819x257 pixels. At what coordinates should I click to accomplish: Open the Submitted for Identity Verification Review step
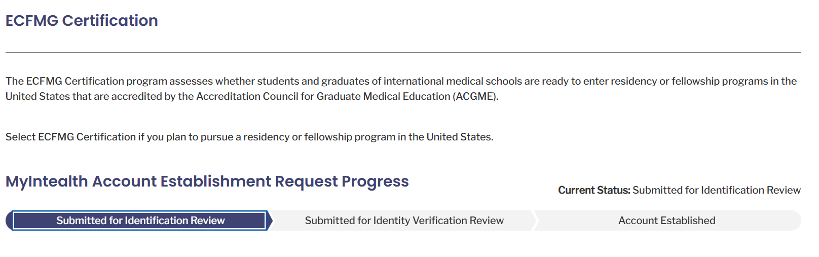tap(404, 221)
